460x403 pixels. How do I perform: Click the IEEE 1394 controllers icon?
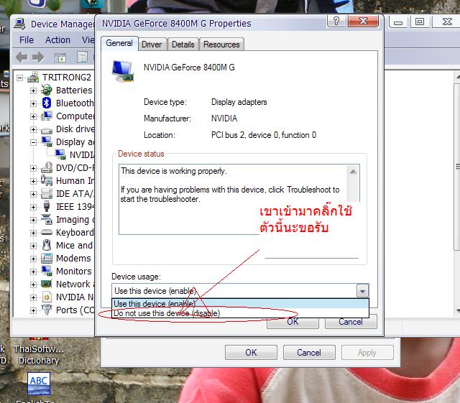click(47, 206)
